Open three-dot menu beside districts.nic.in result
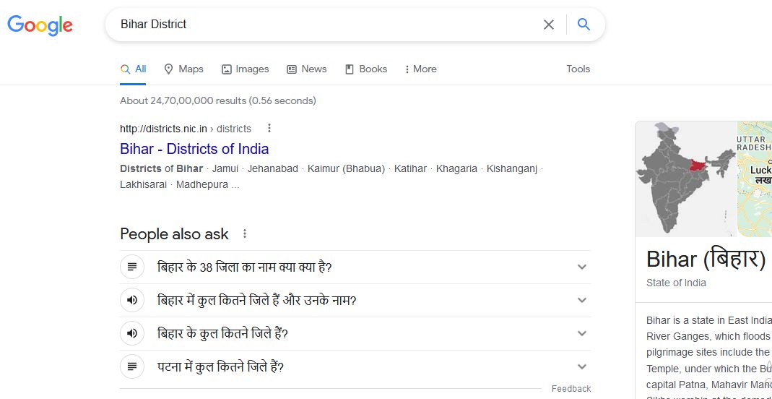The width and height of the screenshot is (772, 399). coord(269,129)
